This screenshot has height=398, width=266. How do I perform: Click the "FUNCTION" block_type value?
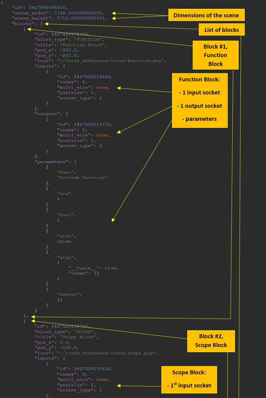click(x=88, y=39)
